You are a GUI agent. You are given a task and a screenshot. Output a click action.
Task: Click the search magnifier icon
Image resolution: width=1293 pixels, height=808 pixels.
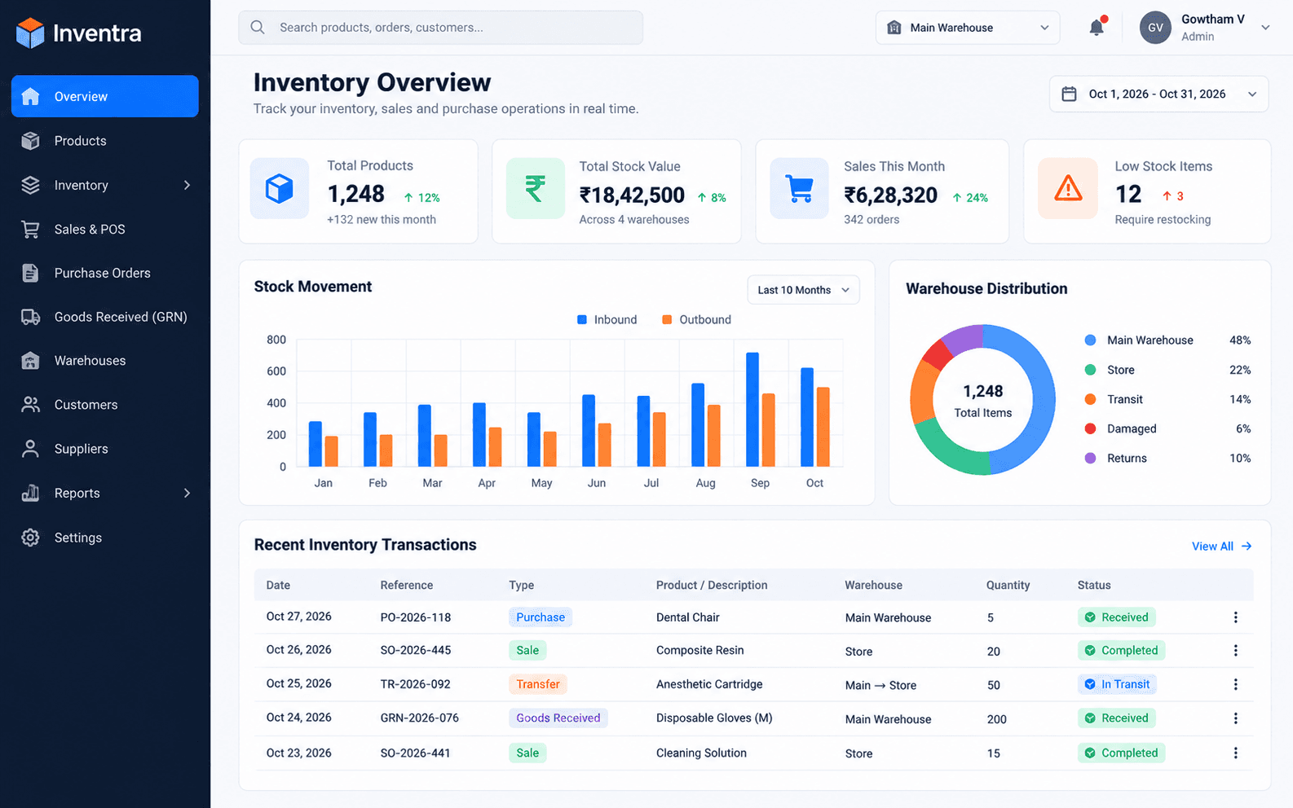258,27
